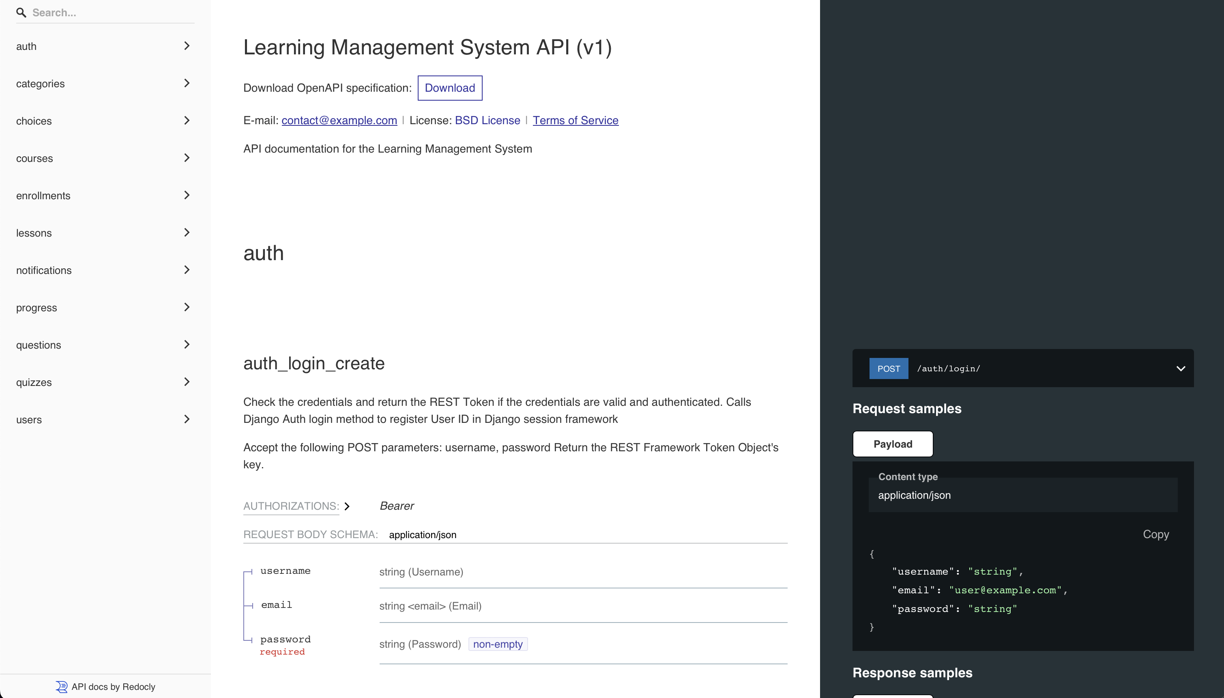Focus the Search input field
Viewport: 1224px width, 698px height.
113,13
